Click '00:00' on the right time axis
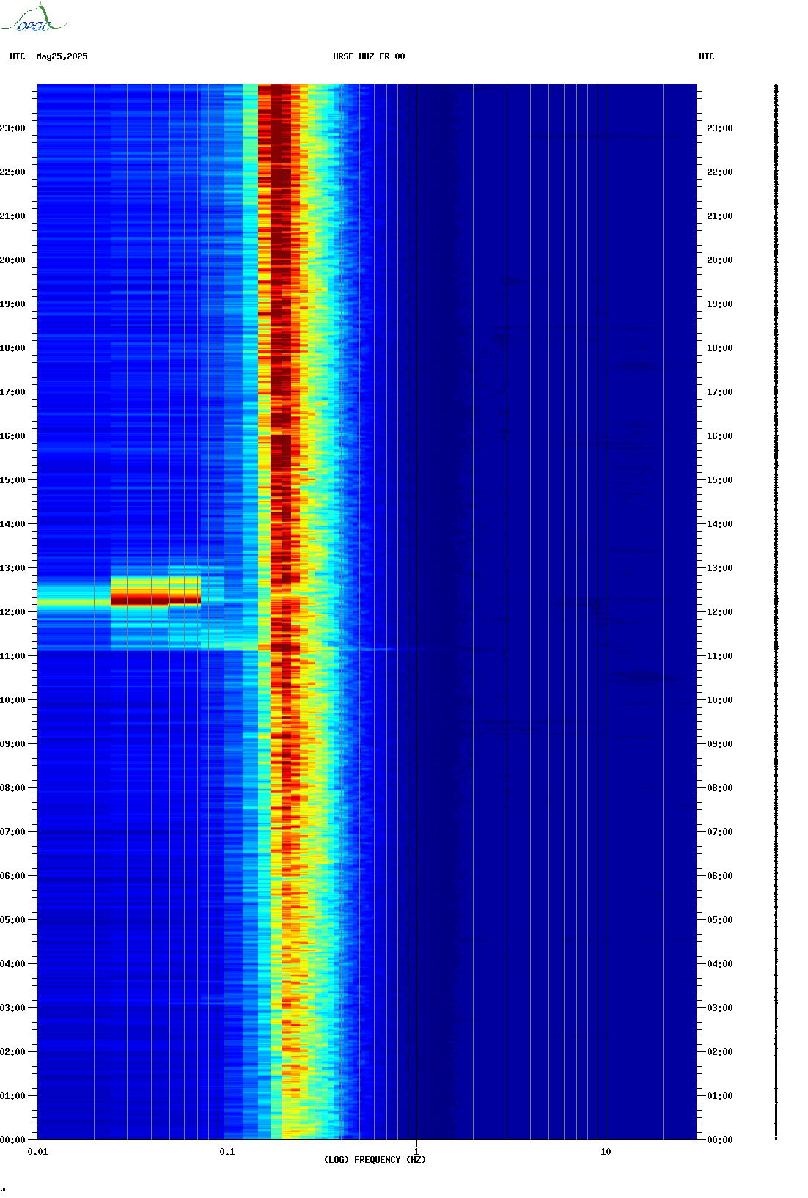 720,1140
